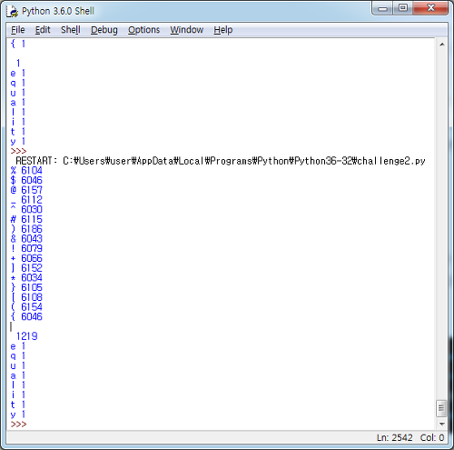Click the scrollbar down arrow
Viewport: 454px width, 450px height.
tap(442, 424)
